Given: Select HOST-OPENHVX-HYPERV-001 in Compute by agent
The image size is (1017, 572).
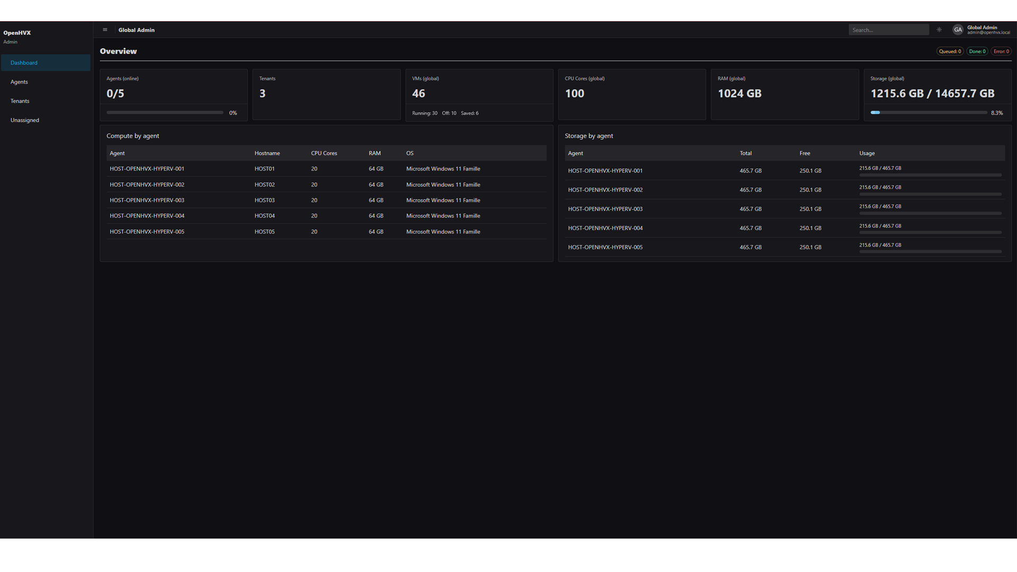Looking at the screenshot, I should 147,168.
